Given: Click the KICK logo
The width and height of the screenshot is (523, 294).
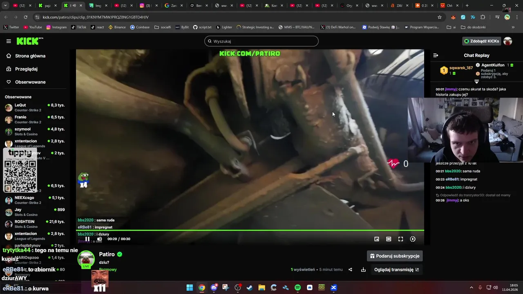Looking at the screenshot, I should pos(30,41).
